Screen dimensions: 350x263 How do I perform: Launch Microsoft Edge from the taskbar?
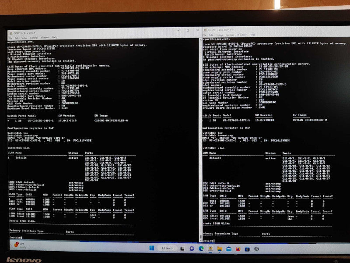click(x=201, y=249)
